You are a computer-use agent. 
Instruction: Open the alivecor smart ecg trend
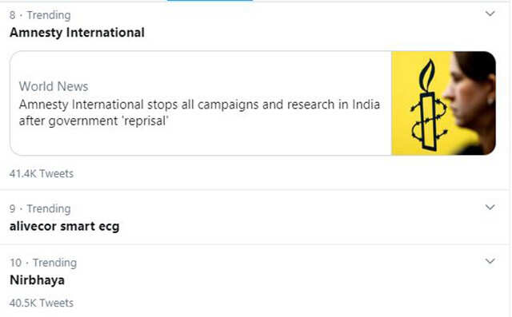(x=64, y=226)
